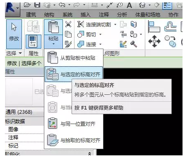Click the Redo arrow icon
This screenshot has height=157, width=185.
77,5
